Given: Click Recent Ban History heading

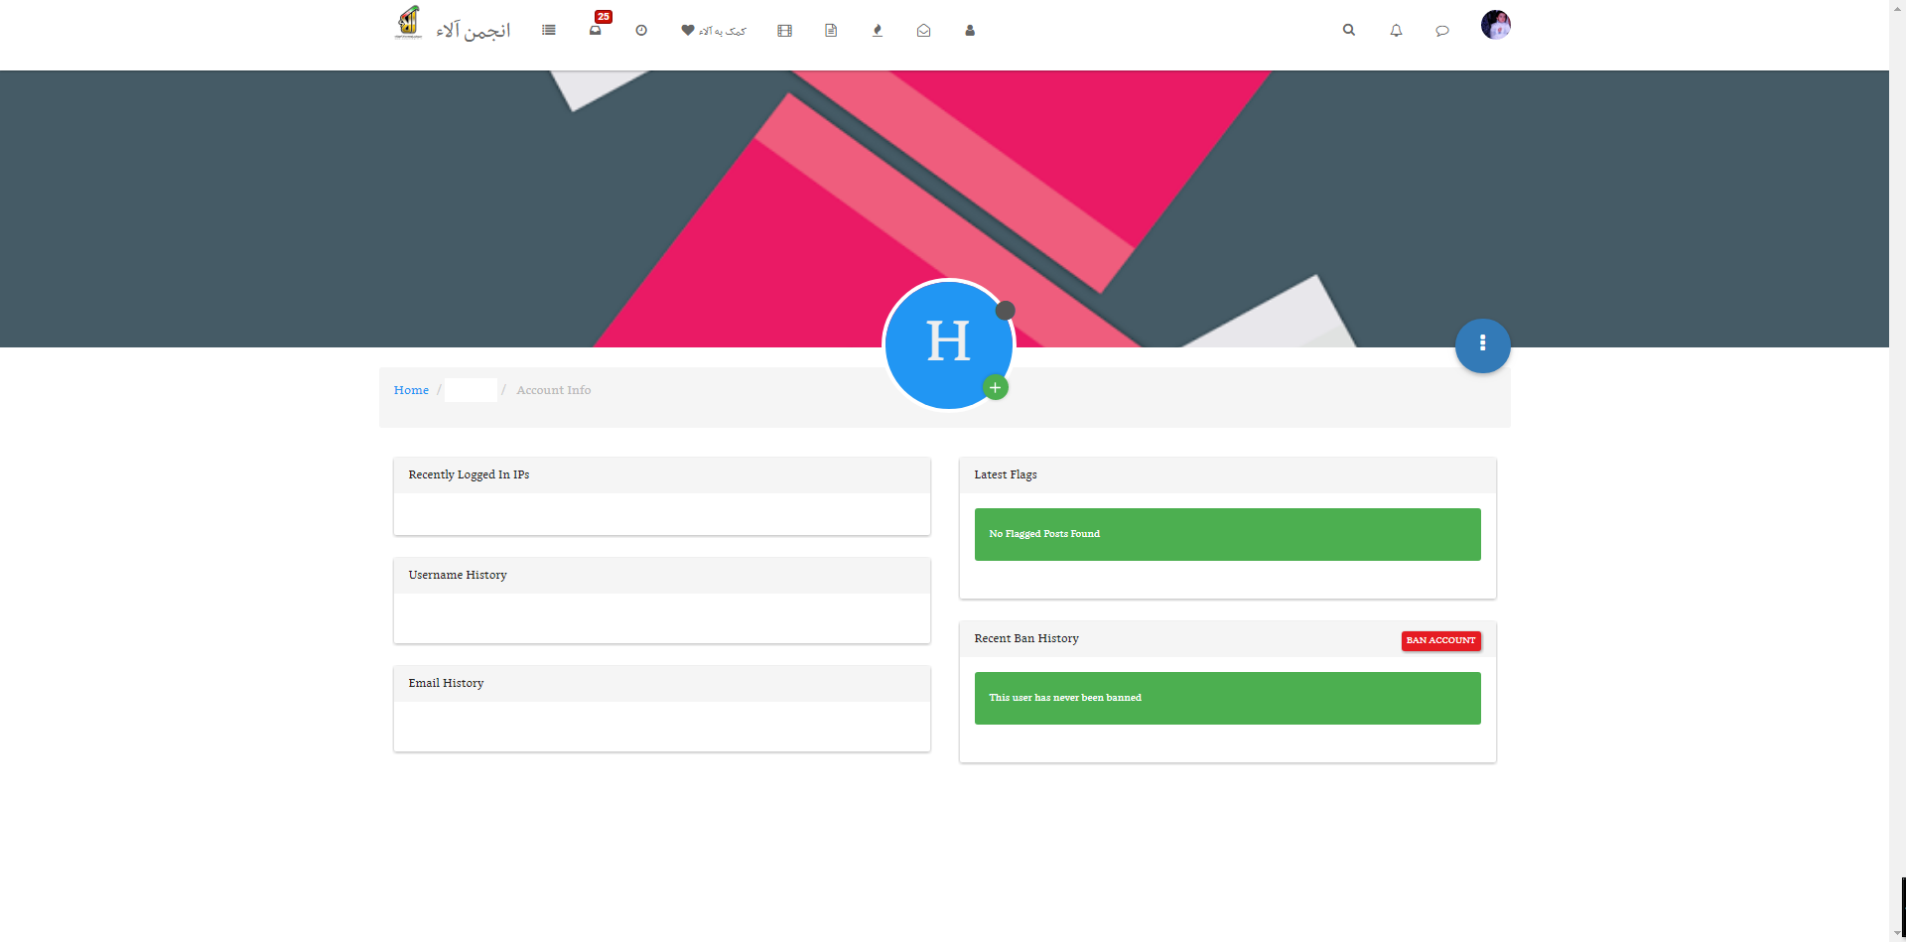Looking at the screenshot, I should click(1026, 638).
